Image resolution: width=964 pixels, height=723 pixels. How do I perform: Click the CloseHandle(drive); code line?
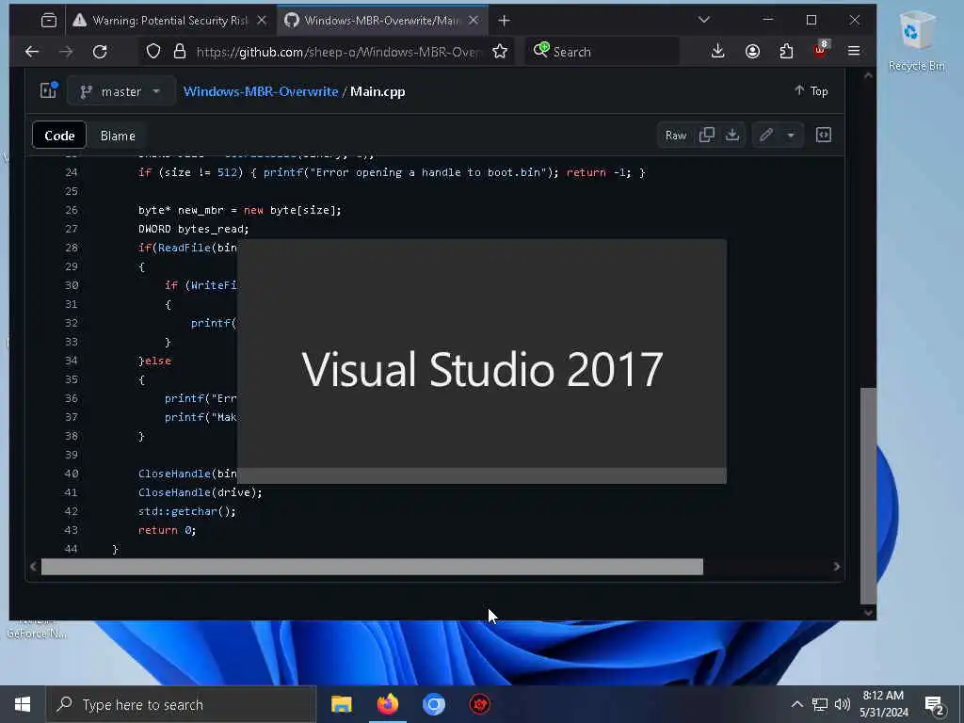pyautogui.click(x=201, y=492)
